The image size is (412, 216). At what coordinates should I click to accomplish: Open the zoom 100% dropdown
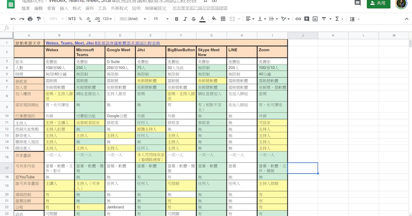point(56,19)
